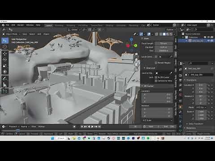Select the Transform tool

pyautogui.click(x=5, y=72)
